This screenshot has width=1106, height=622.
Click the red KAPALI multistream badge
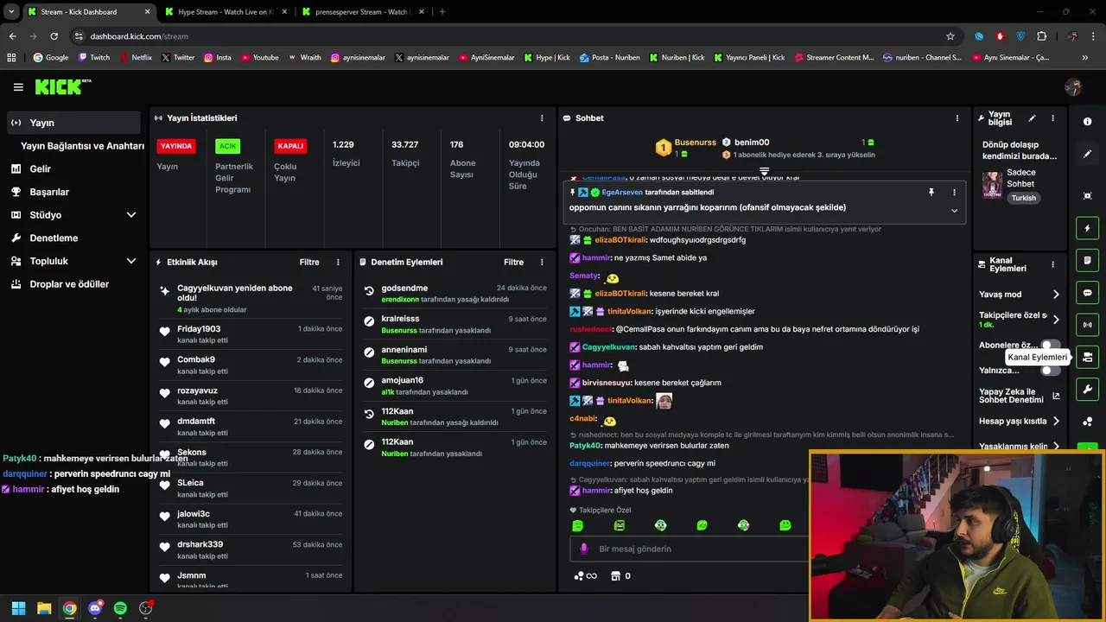point(290,146)
